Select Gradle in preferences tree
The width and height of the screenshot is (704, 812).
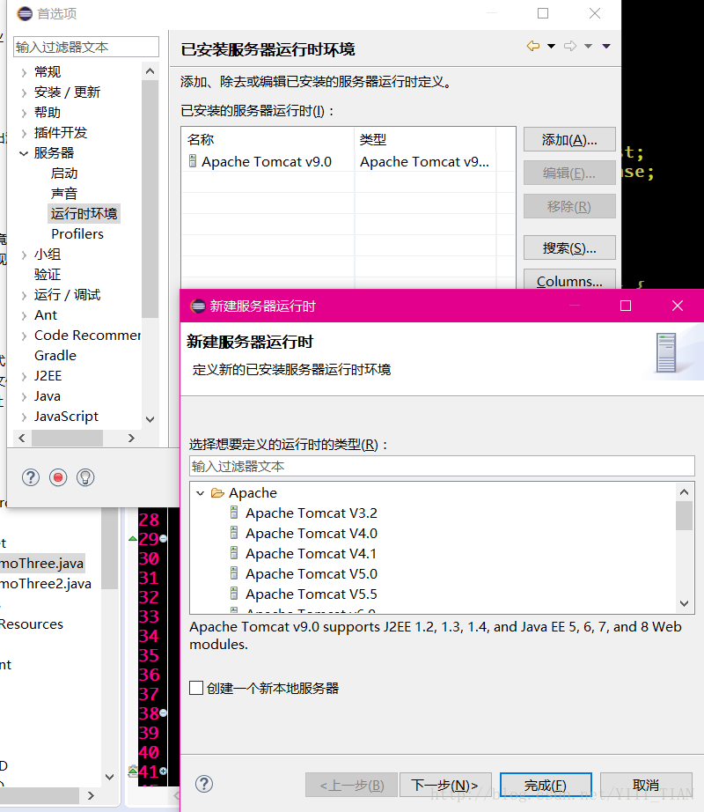pyautogui.click(x=55, y=356)
